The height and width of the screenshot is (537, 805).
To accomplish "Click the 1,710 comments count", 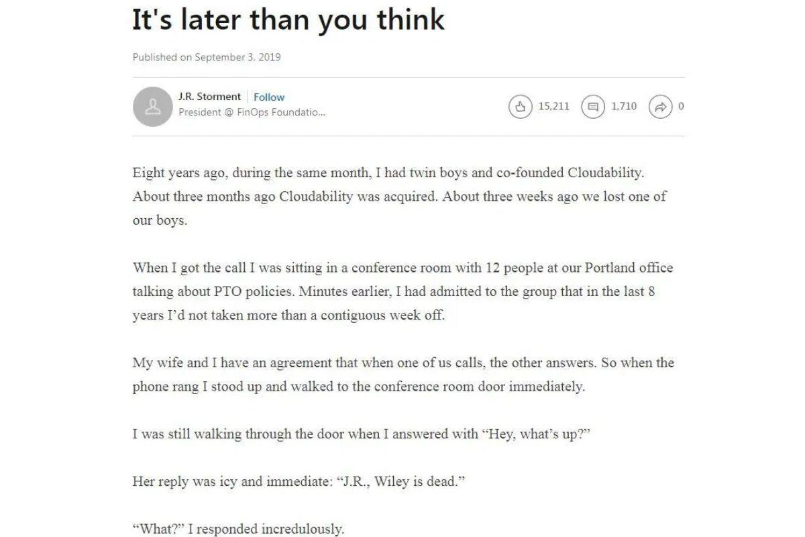I will tap(624, 107).
